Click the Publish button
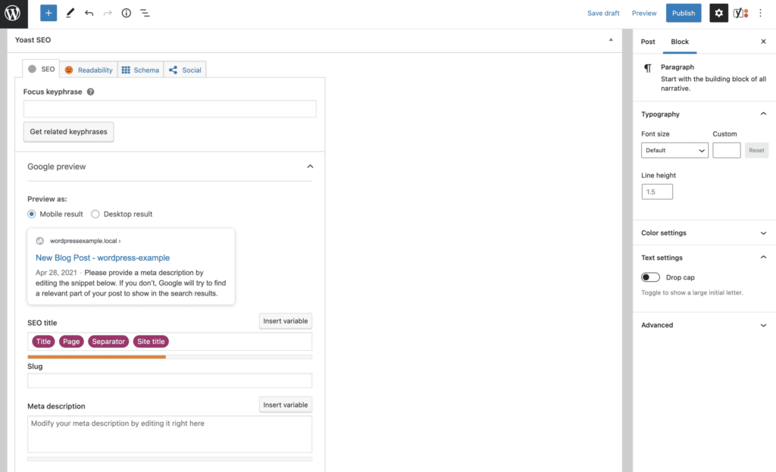The width and height of the screenshot is (776, 472). [x=684, y=14]
